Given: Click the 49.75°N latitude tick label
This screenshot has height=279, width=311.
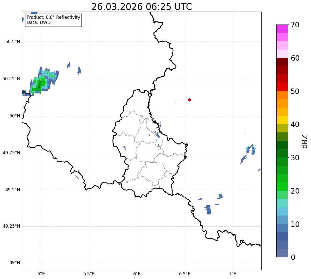Looking at the screenshot, I should click(11, 153).
